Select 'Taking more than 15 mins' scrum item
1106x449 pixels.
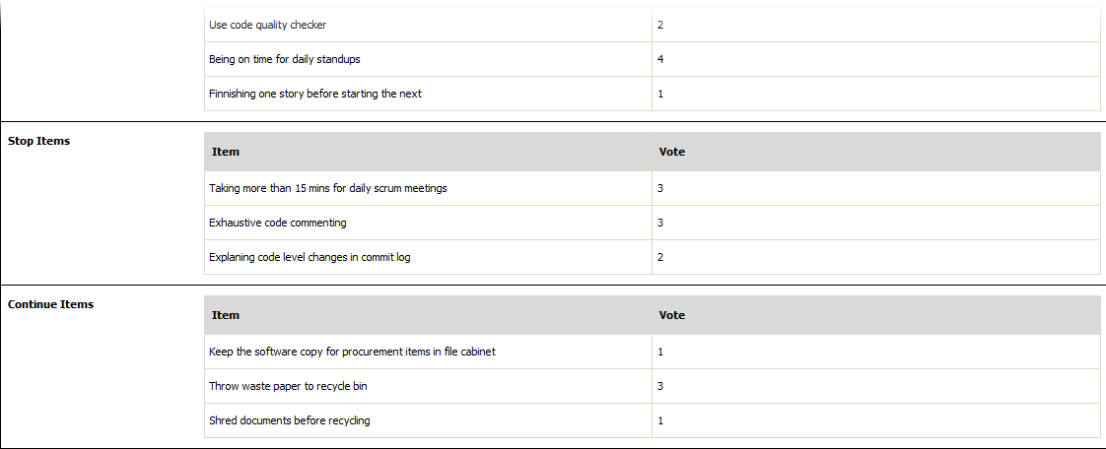tap(328, 188)
